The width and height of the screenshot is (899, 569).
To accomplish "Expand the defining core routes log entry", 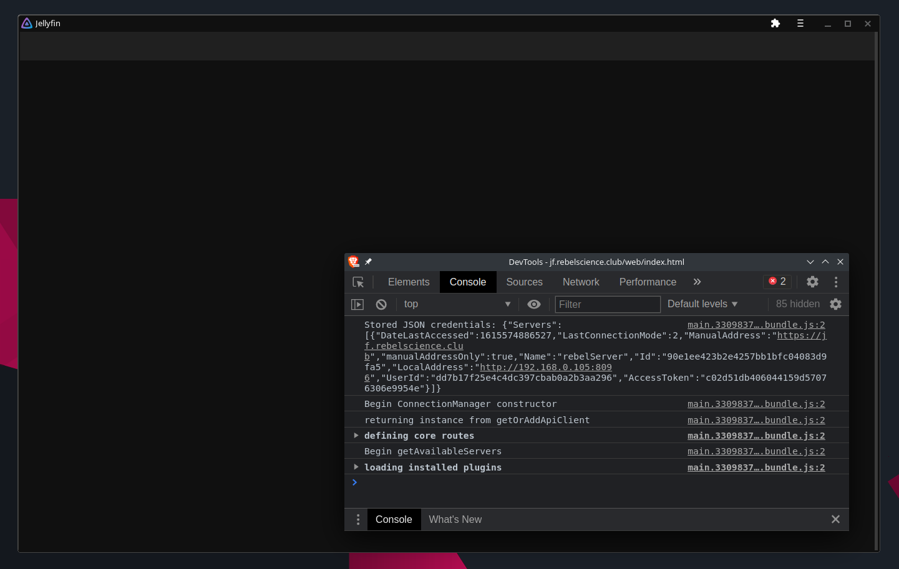I will 356,436.
